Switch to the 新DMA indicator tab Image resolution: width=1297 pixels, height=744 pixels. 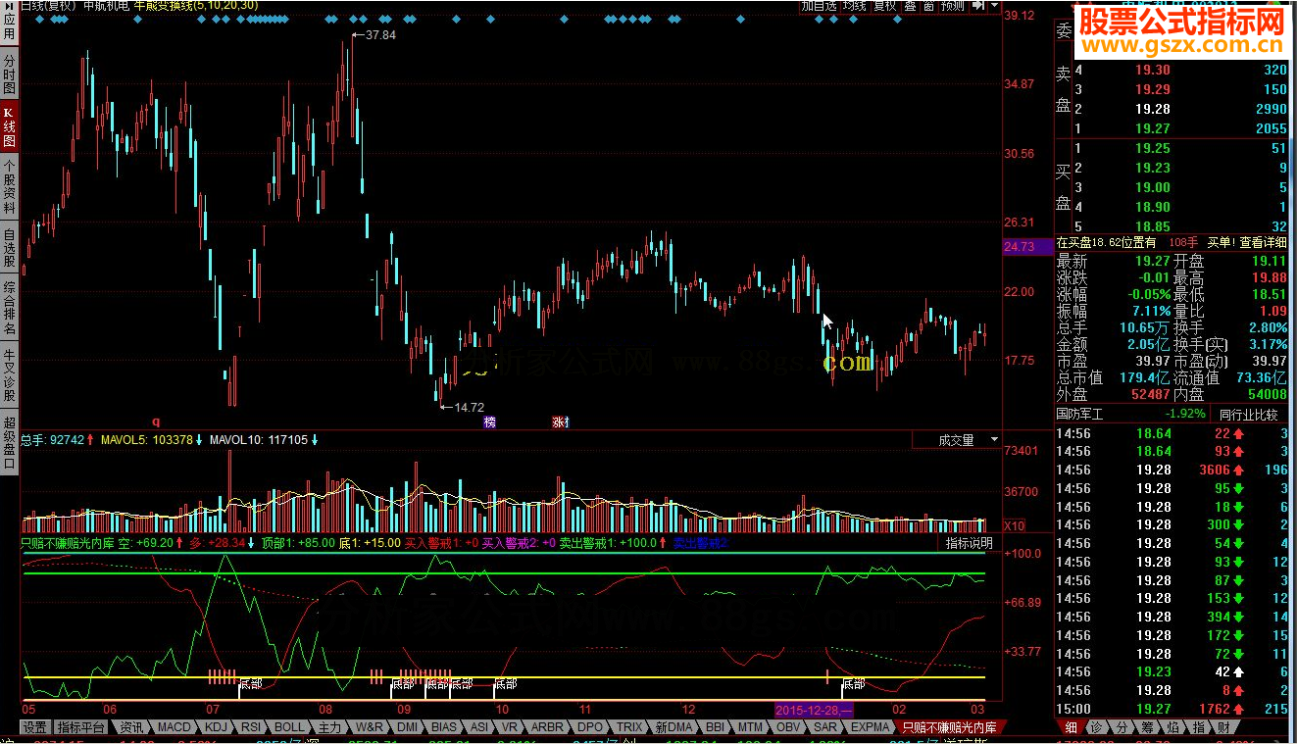pos(673,727)
